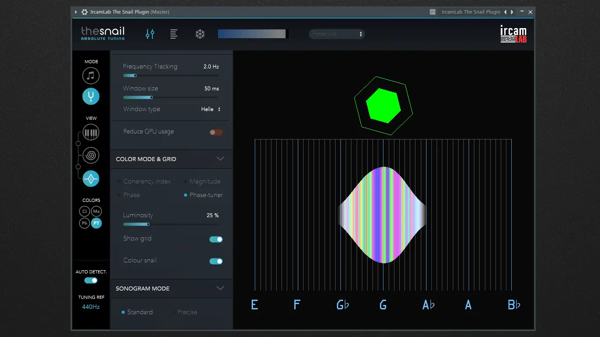Click the green hexagon tuning indicator

point(383,106)
